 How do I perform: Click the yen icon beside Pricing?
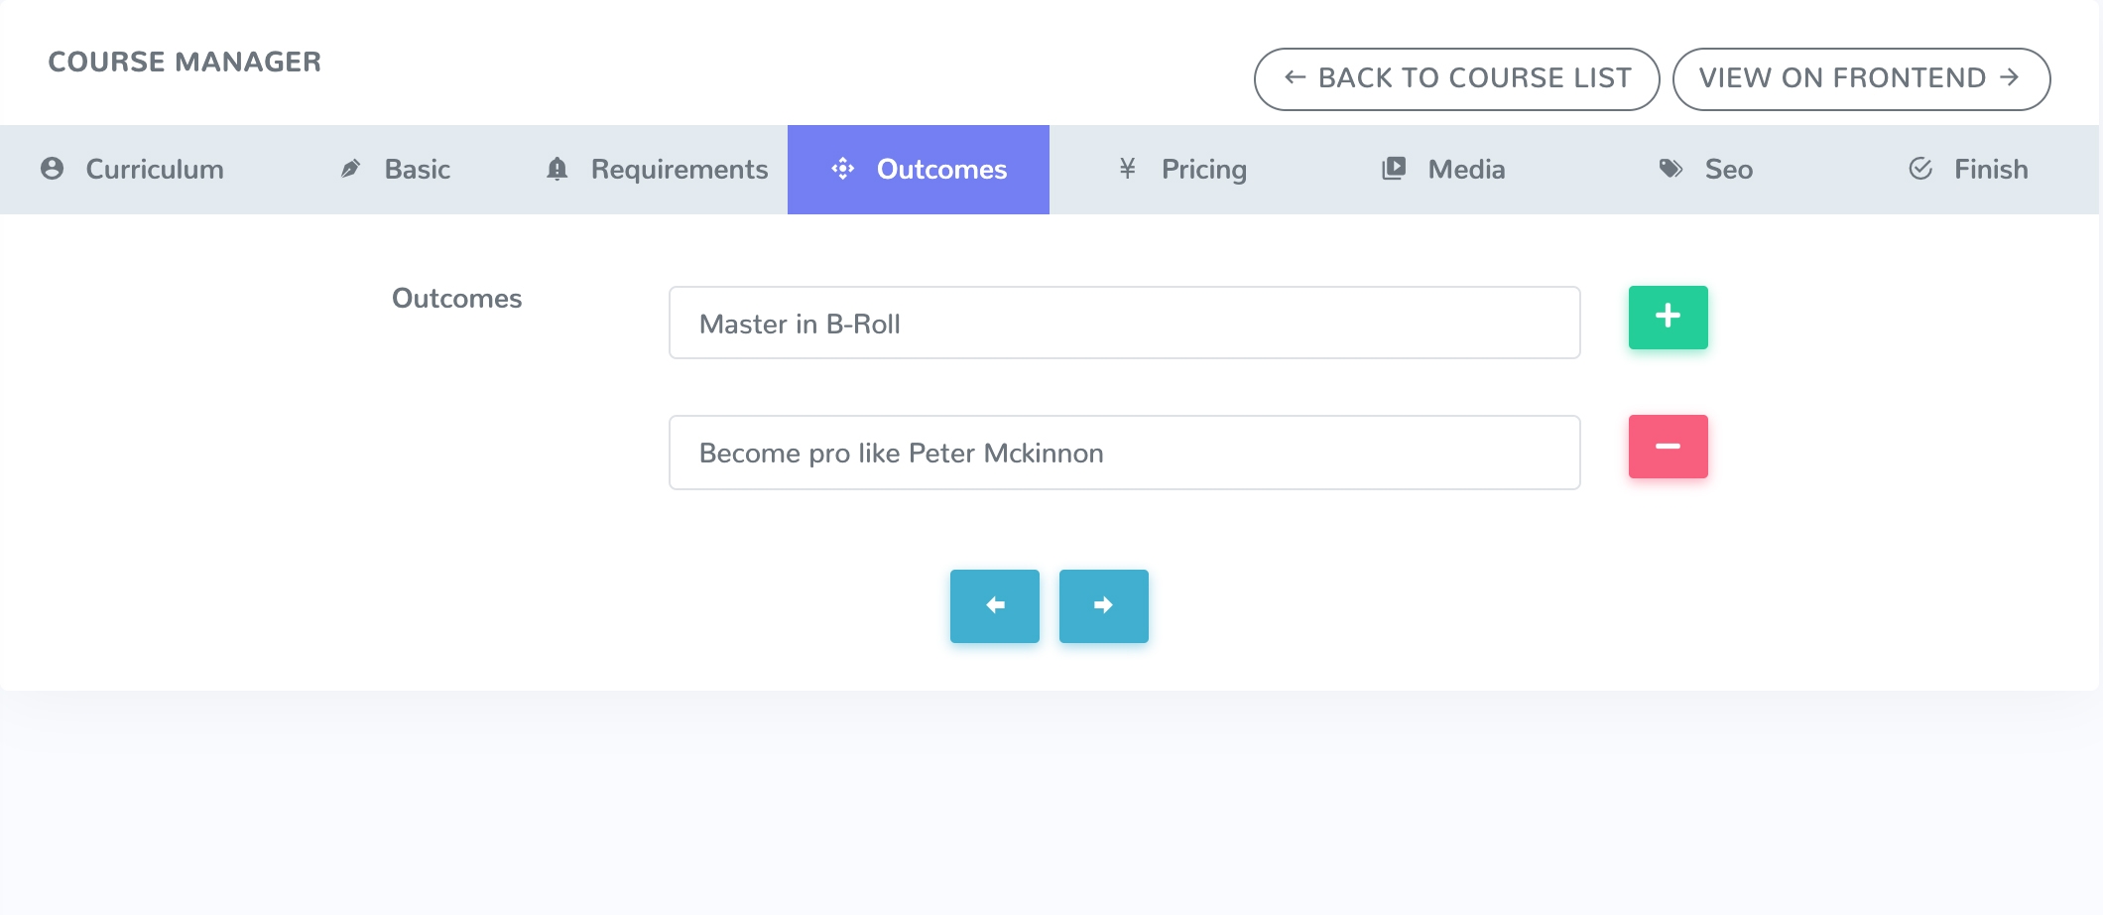[1127, 169]
